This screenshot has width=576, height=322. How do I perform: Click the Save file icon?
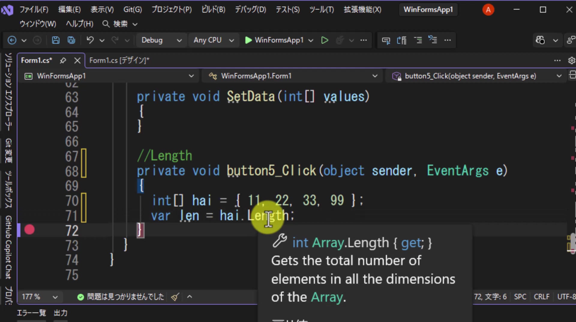point(55,40)
